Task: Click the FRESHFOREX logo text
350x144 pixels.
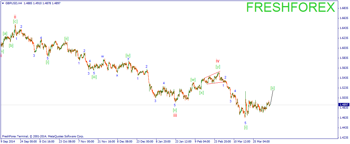Action: coord(291,7)
